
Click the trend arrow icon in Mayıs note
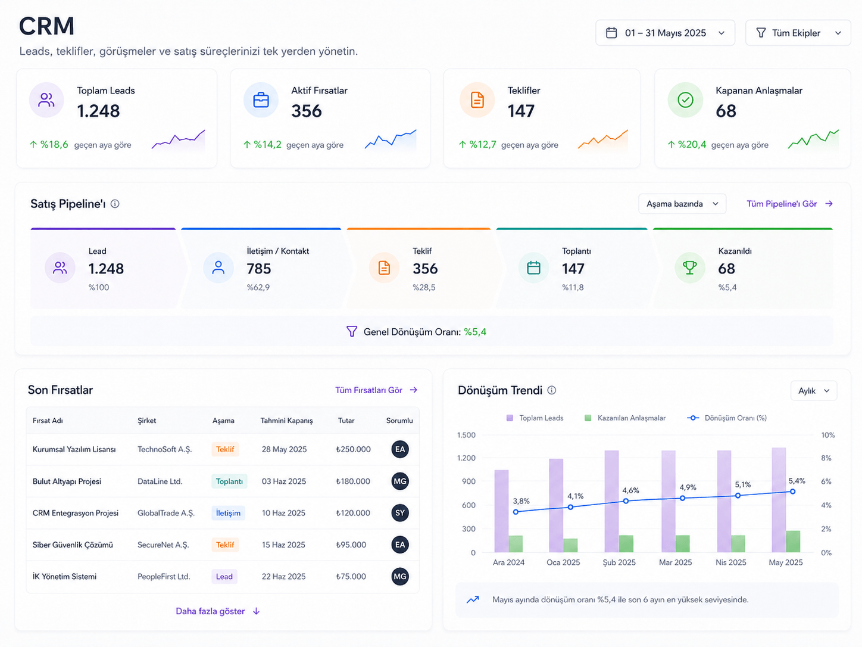click(x=473, y=599)
